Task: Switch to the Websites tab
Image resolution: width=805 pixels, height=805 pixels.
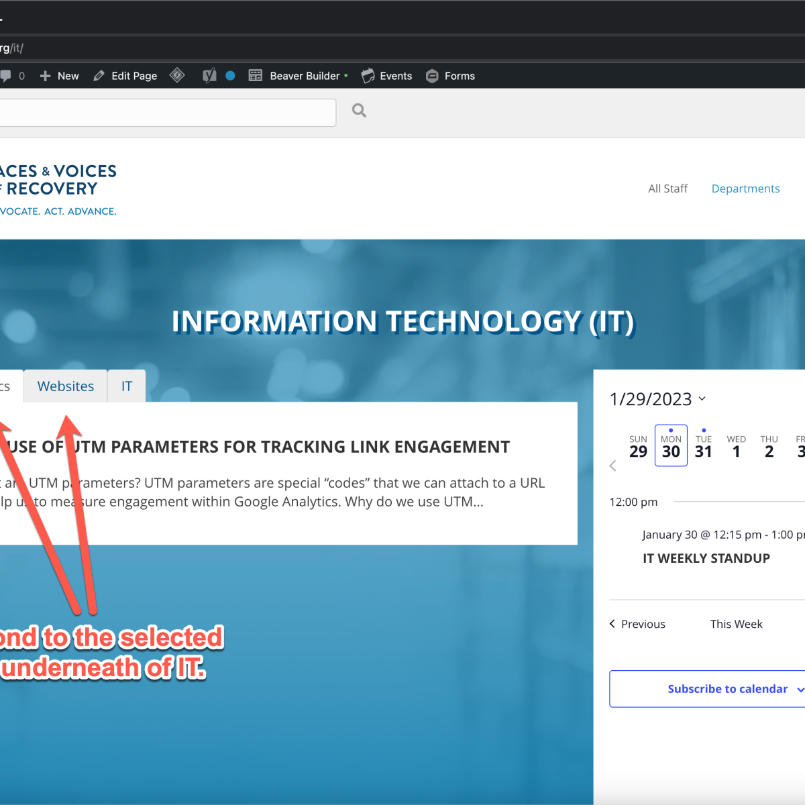Action: coord(66,386)
